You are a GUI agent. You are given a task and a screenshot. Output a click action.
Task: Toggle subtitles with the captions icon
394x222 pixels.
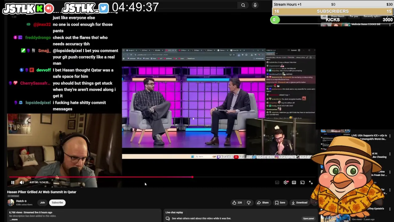277,183
